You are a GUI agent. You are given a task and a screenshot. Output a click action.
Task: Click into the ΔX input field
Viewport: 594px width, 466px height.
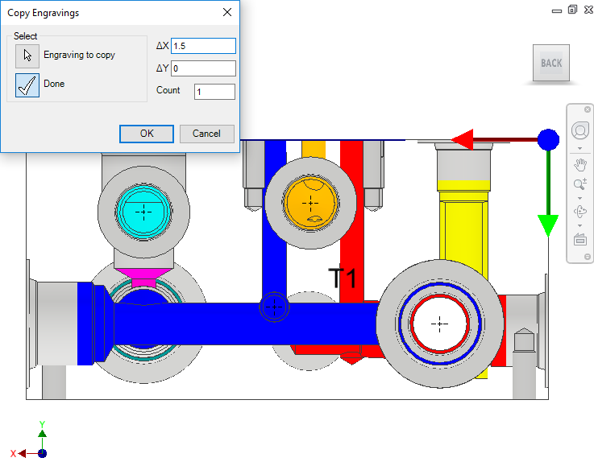click(x=203, y=46)
